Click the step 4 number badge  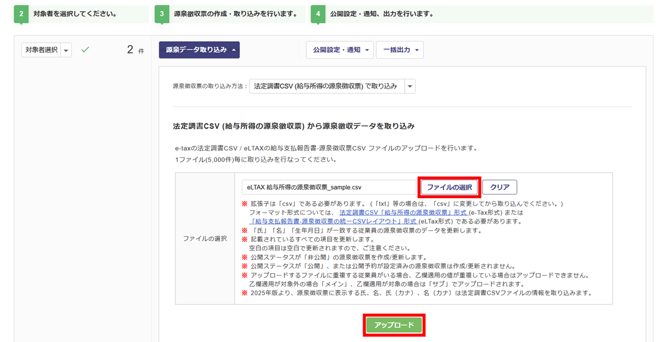(318, 14)
